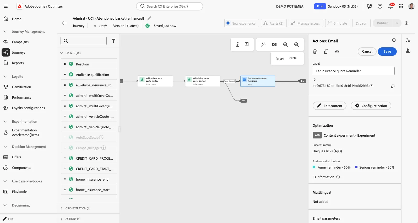The image size is (418, 223).
Task: Open Campaigns in the sidebar
Action: pos(20,42)
